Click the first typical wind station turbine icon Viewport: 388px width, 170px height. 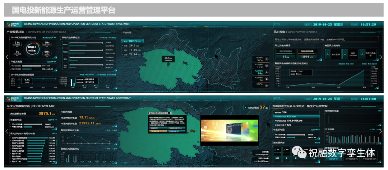tap(328, 54)
